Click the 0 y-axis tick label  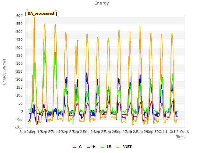click(x=22, y=111)
